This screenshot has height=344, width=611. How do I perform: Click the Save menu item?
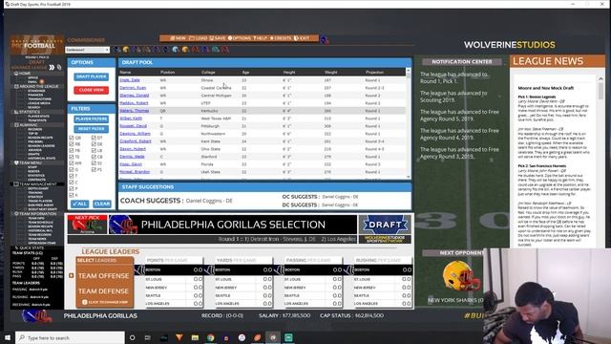click(218, 38)
